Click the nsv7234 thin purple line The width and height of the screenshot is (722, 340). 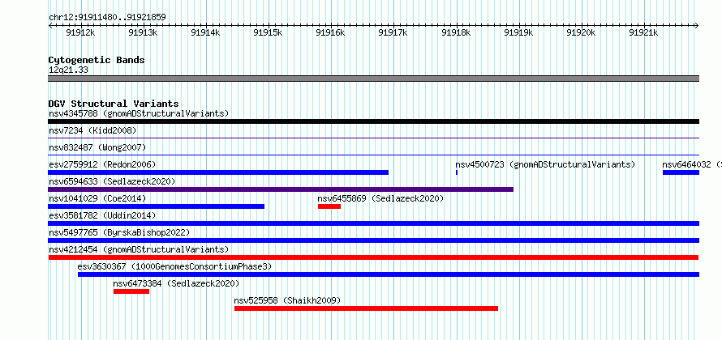coord(373,138)
